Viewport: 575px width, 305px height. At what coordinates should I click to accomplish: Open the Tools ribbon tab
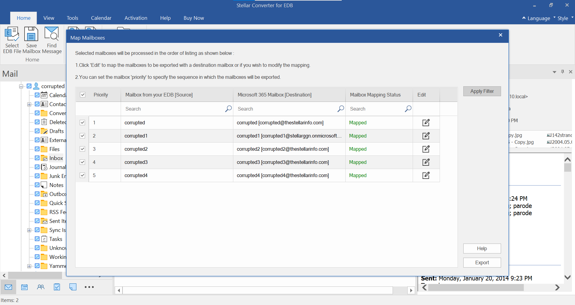coord(72,18)
